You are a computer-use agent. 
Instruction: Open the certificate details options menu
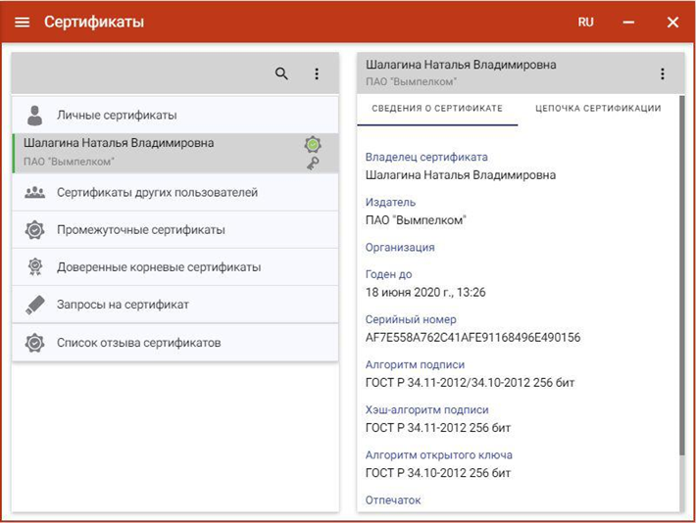coord(663,73)
